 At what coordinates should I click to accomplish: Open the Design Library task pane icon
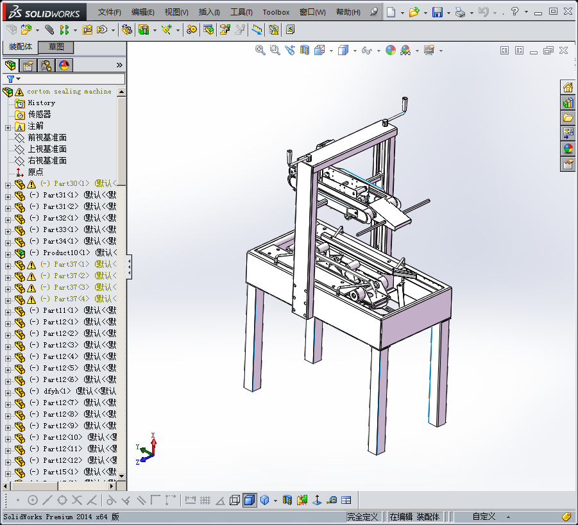coord(568,103)
